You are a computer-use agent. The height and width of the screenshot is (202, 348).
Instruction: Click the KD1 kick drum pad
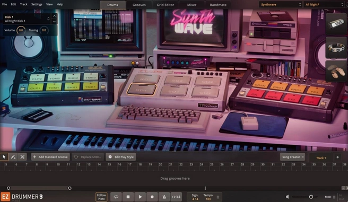pyautogui.click(x=142, y=90)
